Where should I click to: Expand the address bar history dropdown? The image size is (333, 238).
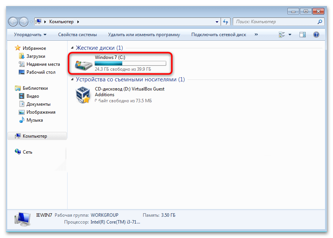pos(217,22)
